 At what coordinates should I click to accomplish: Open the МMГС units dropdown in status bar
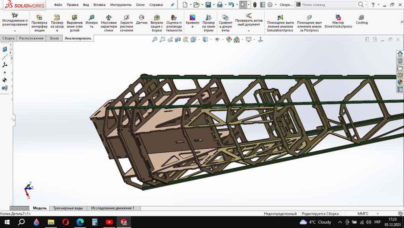363,213
